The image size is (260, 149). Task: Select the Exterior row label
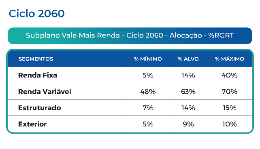[x=32, y=124]
